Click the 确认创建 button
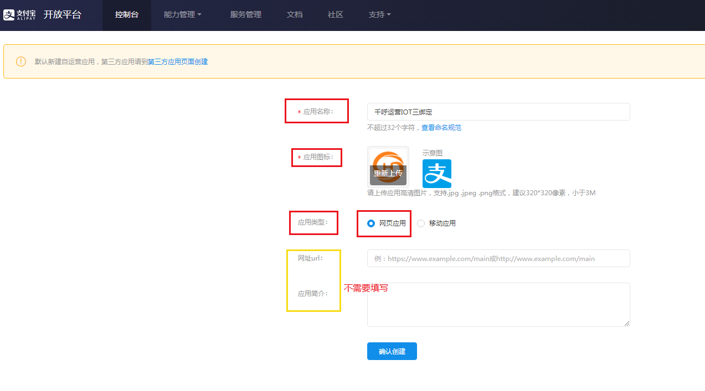This screenshot has height=391, width=705. click(x=392, y=351)
